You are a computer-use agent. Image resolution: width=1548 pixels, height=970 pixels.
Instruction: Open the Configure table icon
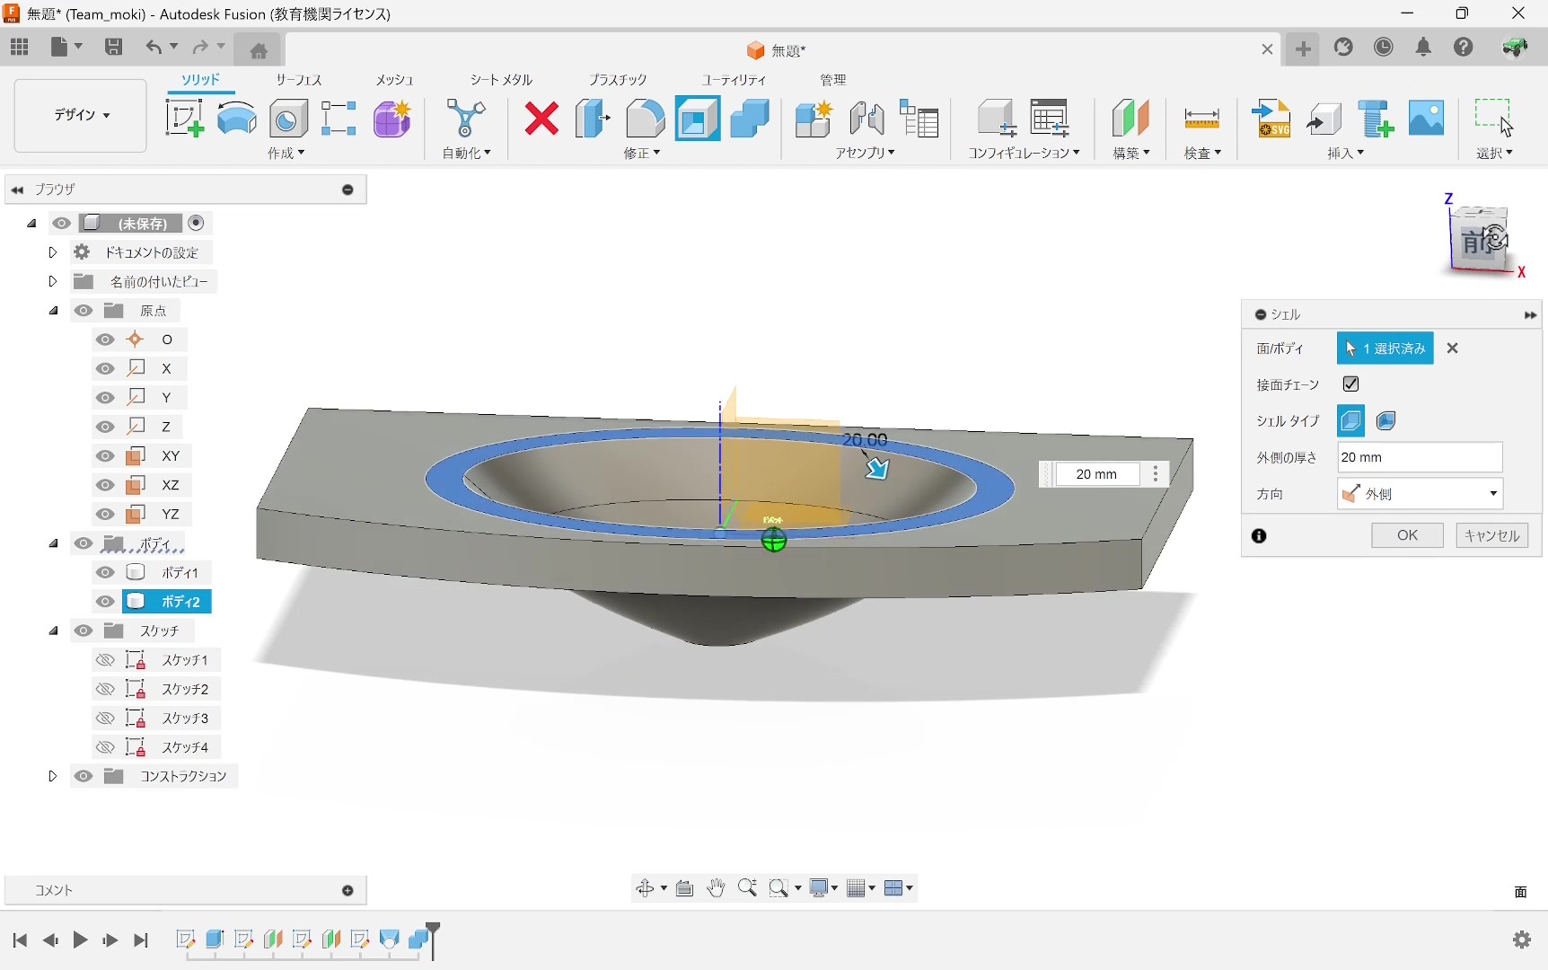coord(1050,119)
